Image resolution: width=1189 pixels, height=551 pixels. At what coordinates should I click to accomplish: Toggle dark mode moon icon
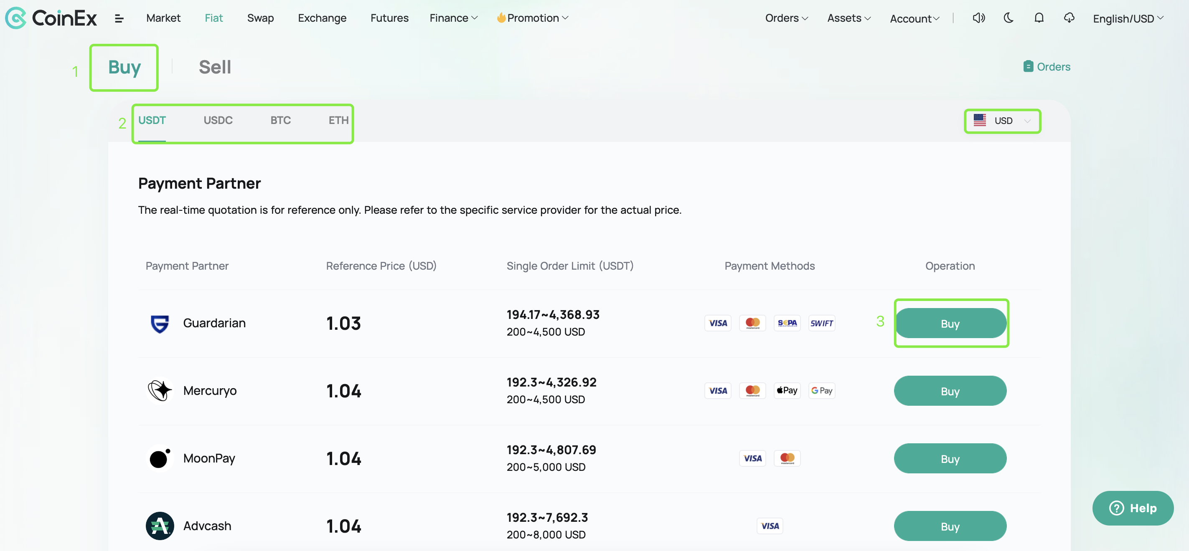pos(1009,18)
